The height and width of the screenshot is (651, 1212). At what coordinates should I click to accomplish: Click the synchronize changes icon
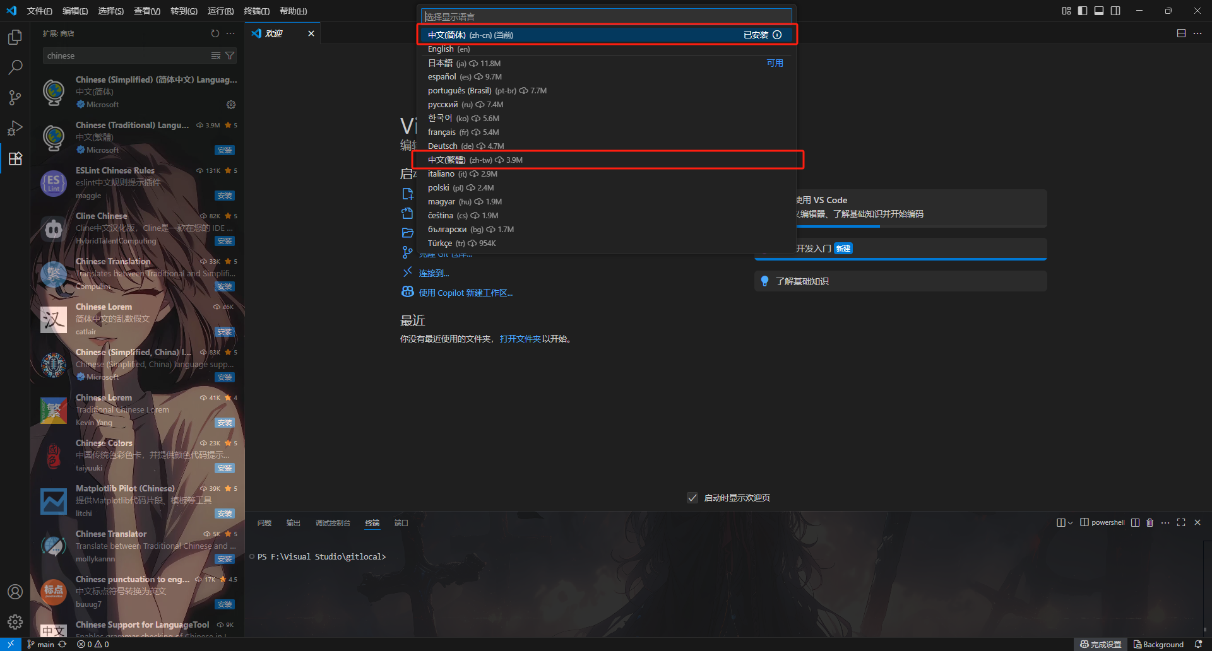[62, 644]
